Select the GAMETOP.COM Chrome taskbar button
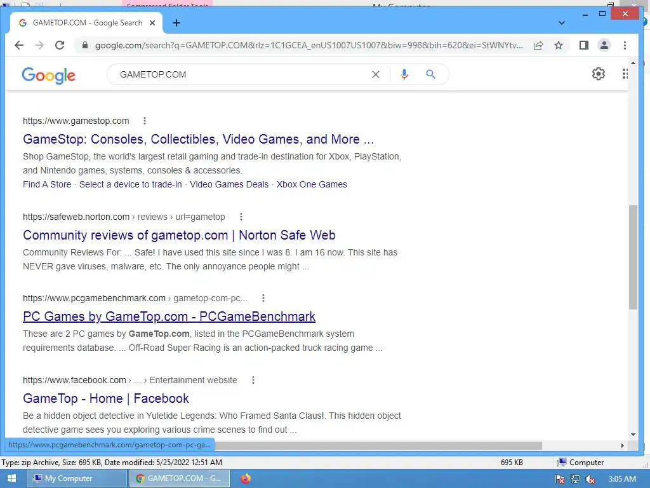Screen dimensions: 650x488 [x=180, y=478]
